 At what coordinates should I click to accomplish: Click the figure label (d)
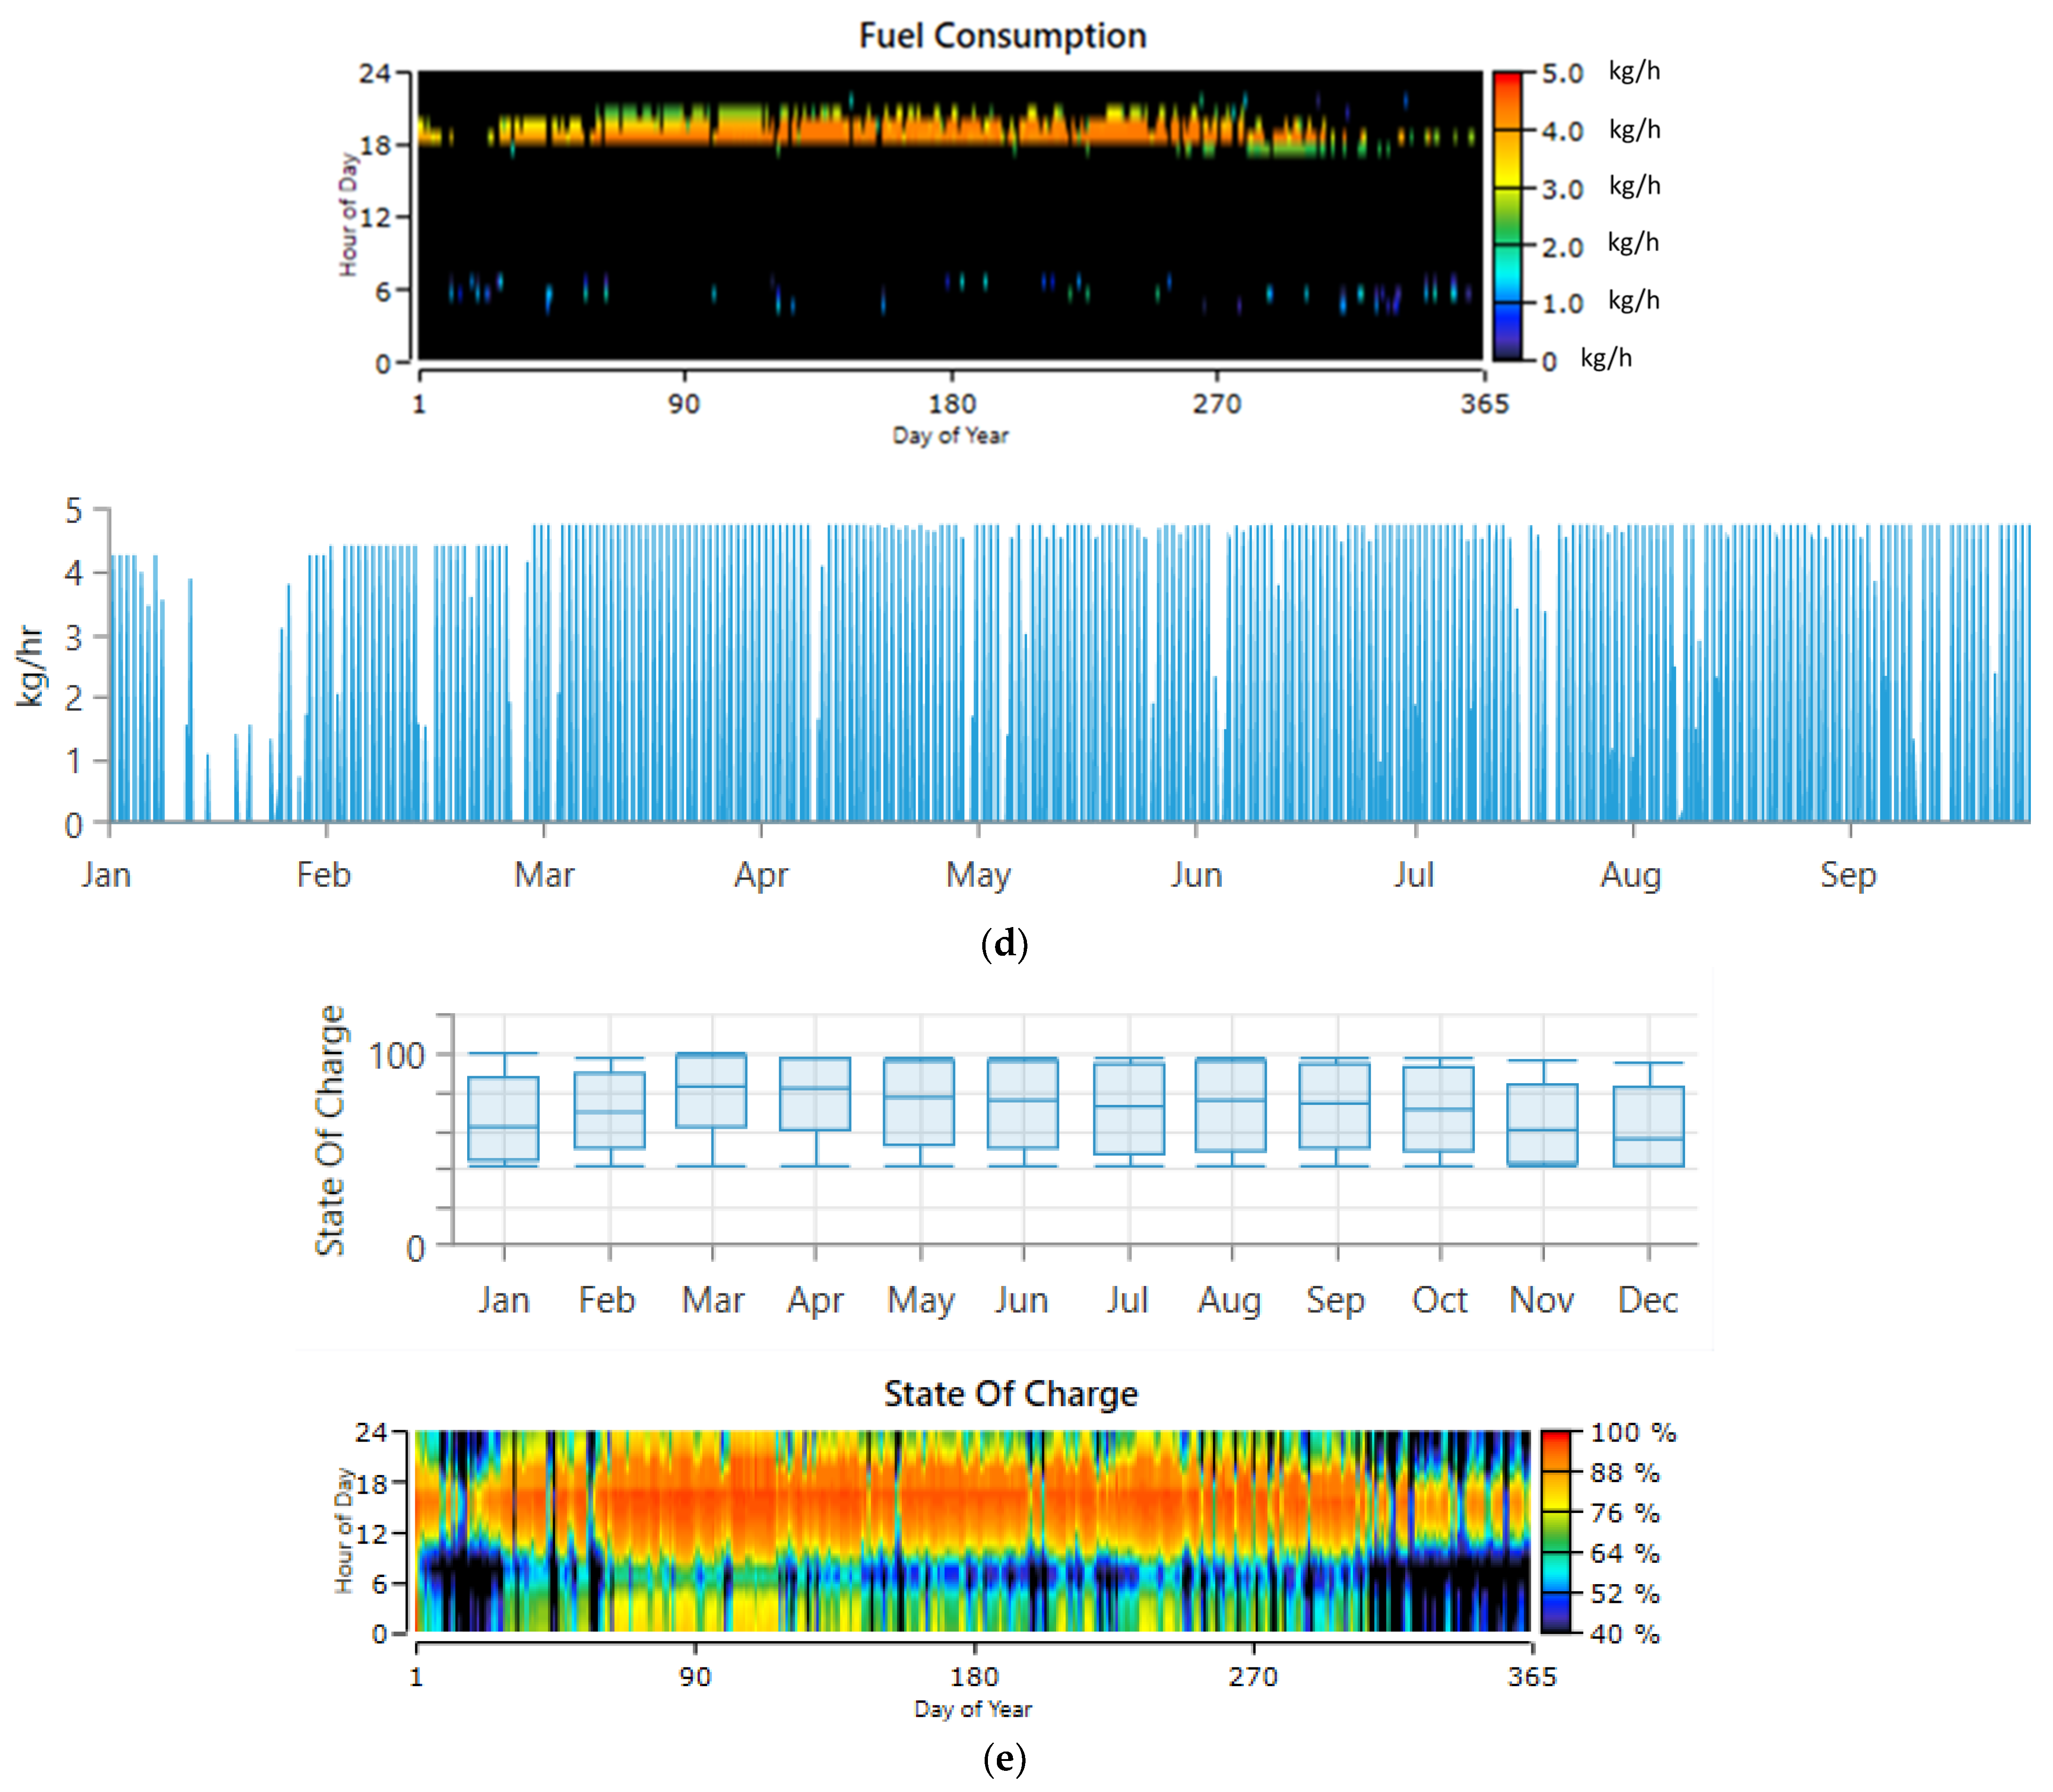(1004, 943)
